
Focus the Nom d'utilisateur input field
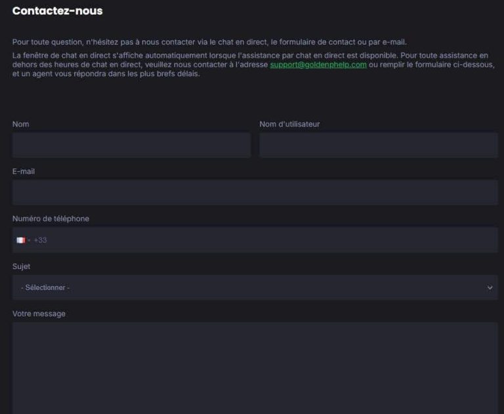pos(379,144)
